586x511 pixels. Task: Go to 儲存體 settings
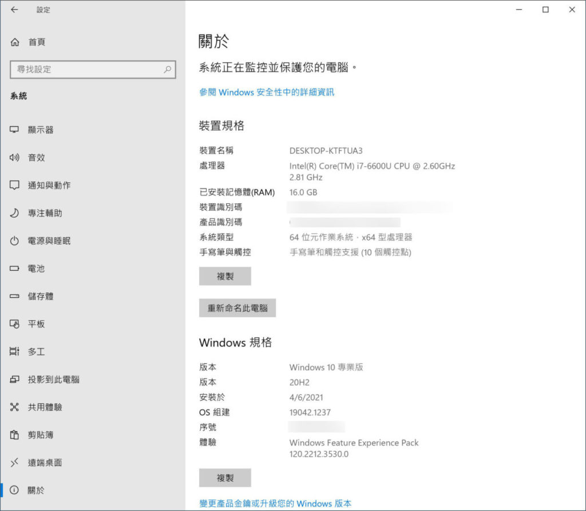(93, 296)
